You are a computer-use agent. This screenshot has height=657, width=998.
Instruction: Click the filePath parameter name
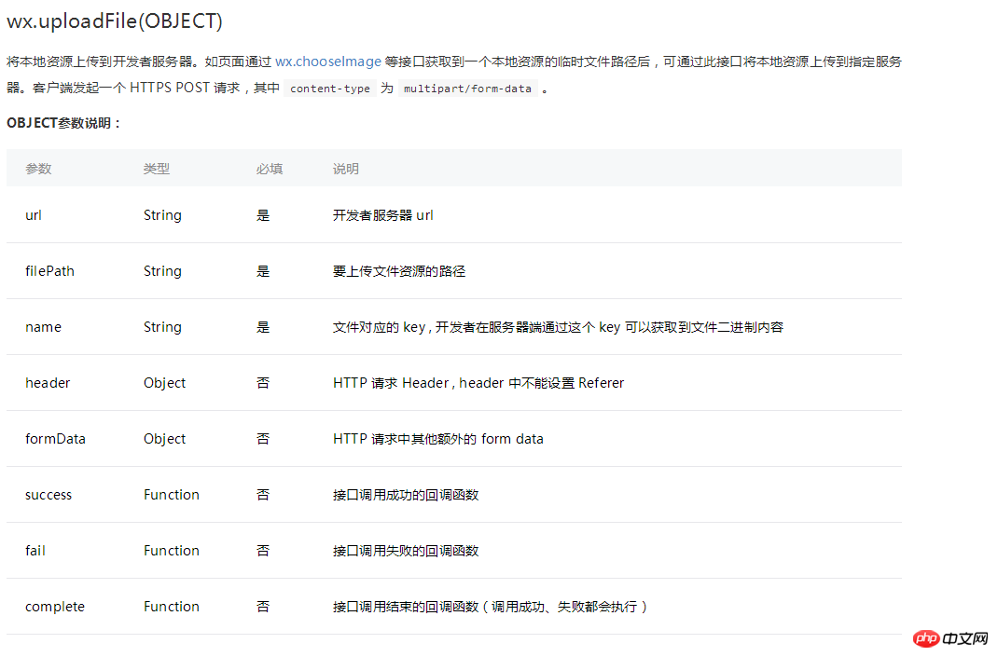coord(49,271)
